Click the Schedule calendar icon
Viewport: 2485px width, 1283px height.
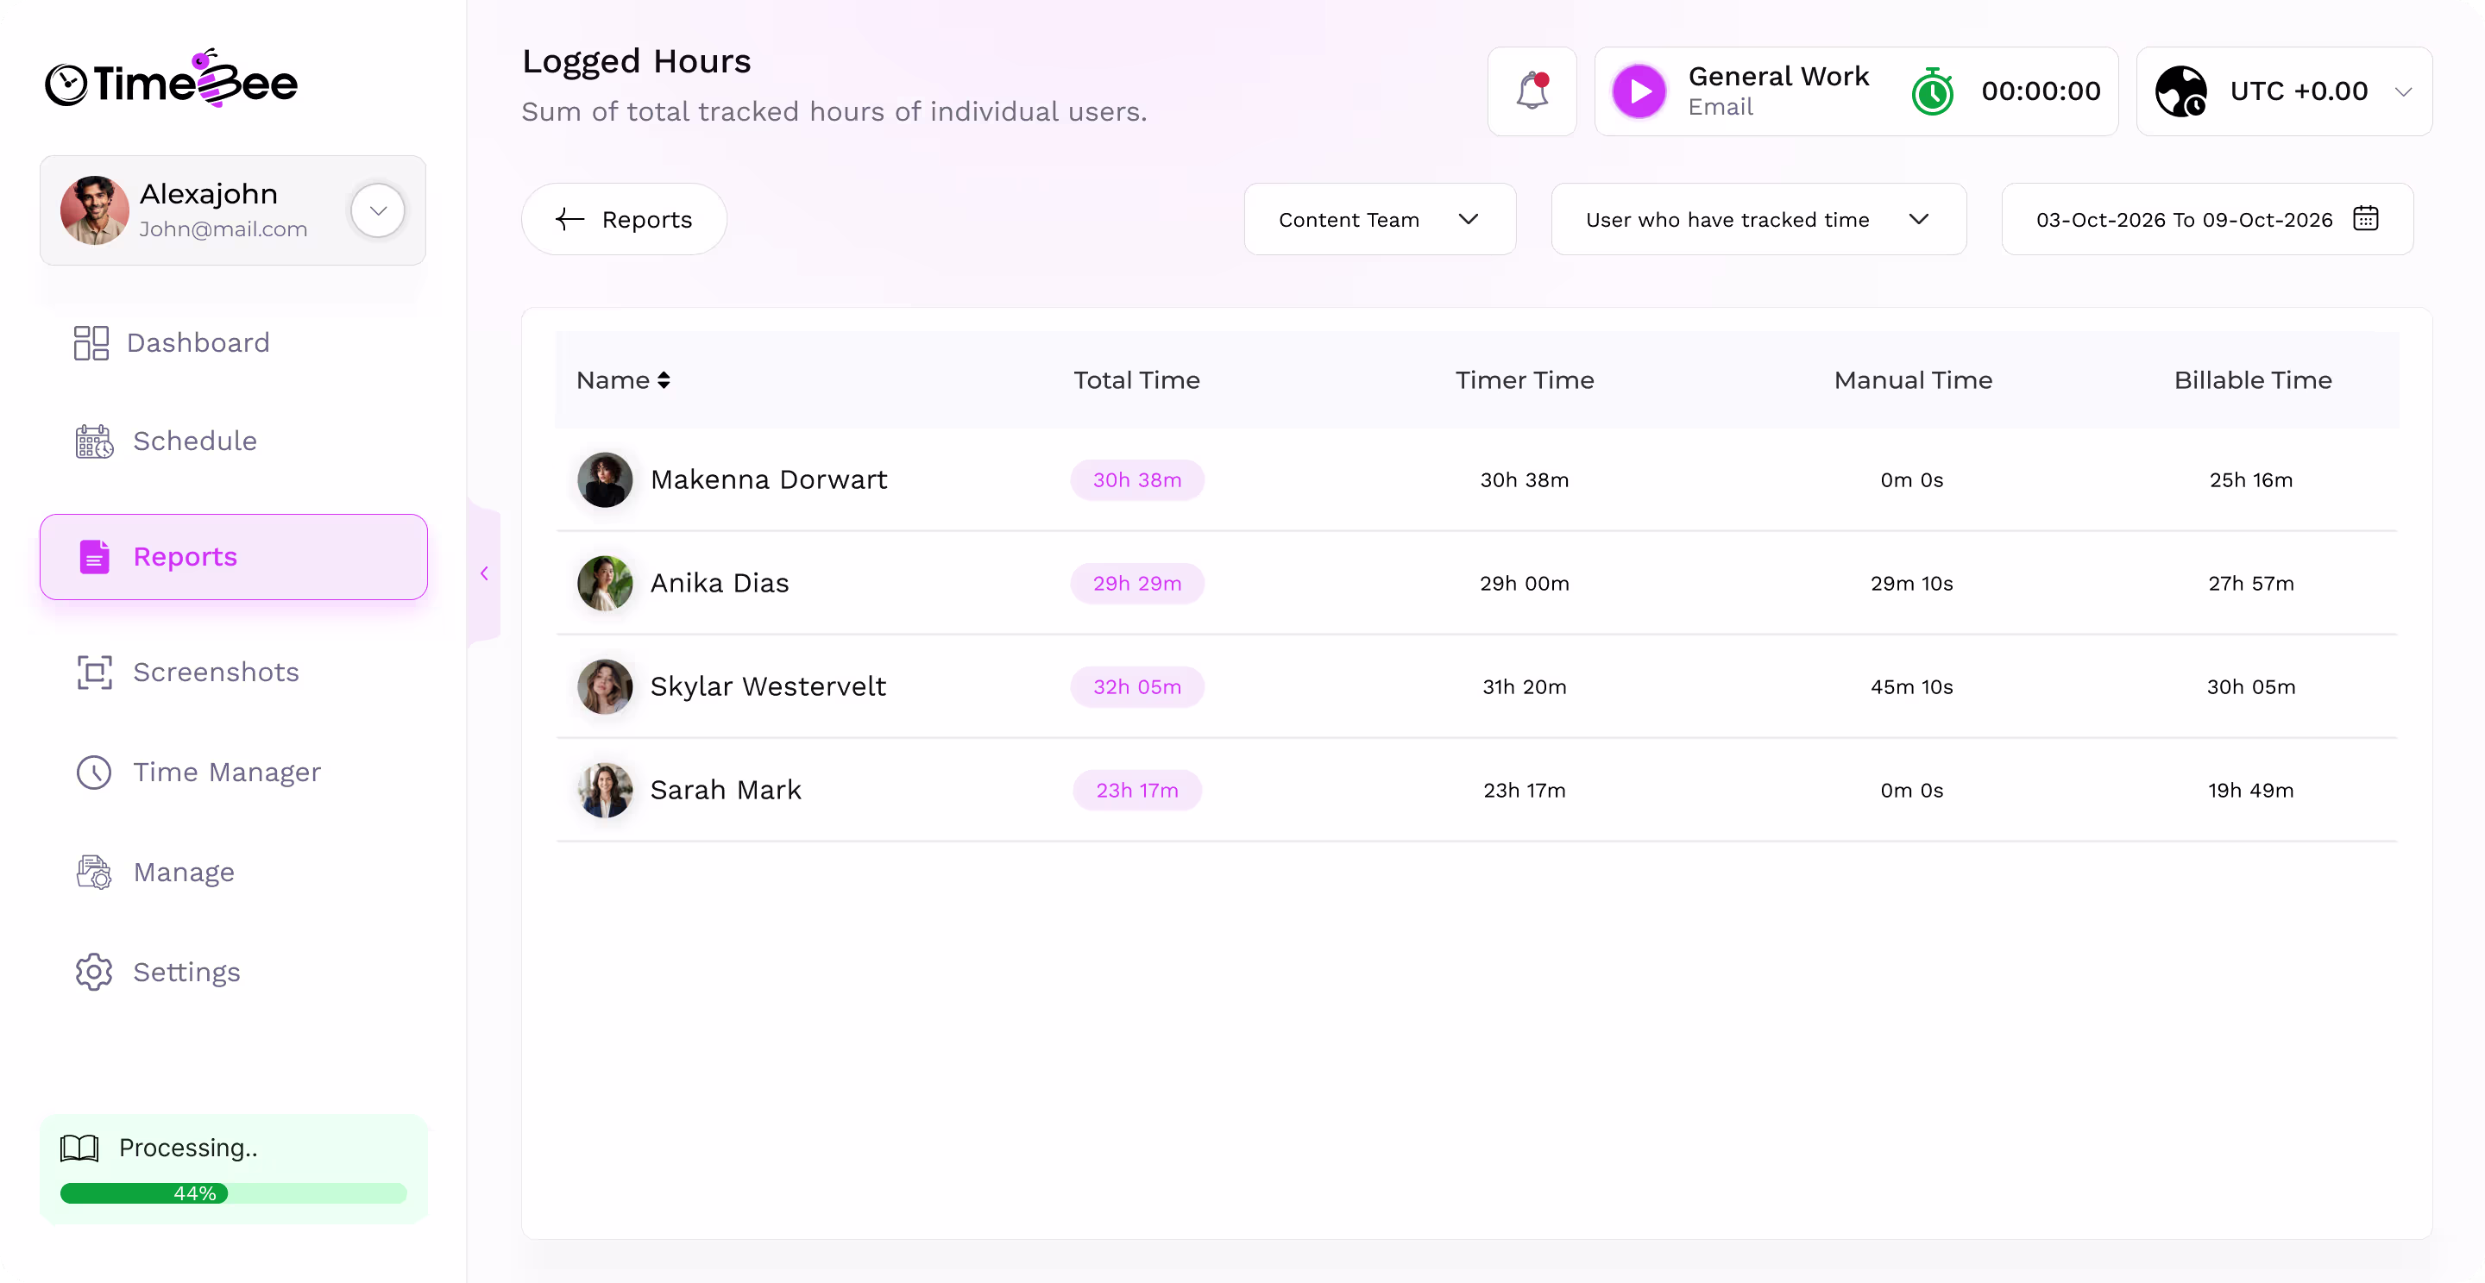coord(95,441)
